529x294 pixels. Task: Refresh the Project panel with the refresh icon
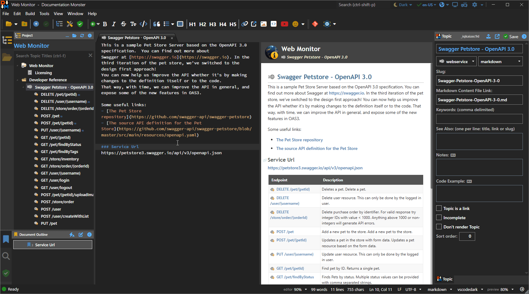(x=82, y=36)
